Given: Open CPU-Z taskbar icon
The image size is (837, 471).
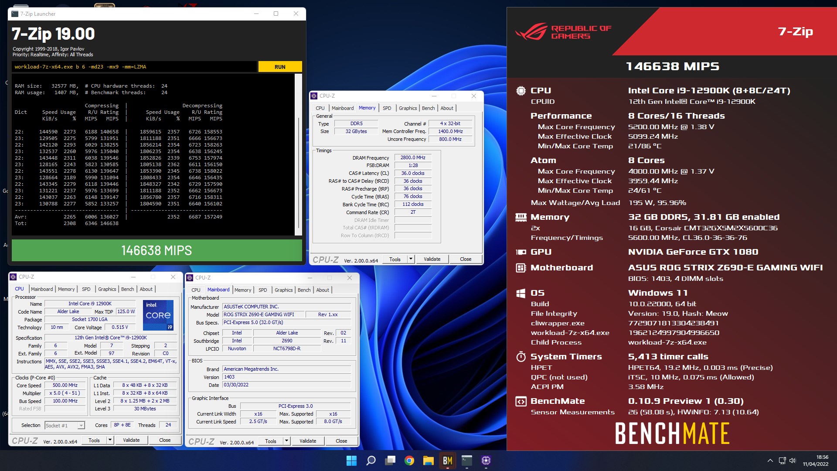Looking at the screenshot, I should coord(486,461).
